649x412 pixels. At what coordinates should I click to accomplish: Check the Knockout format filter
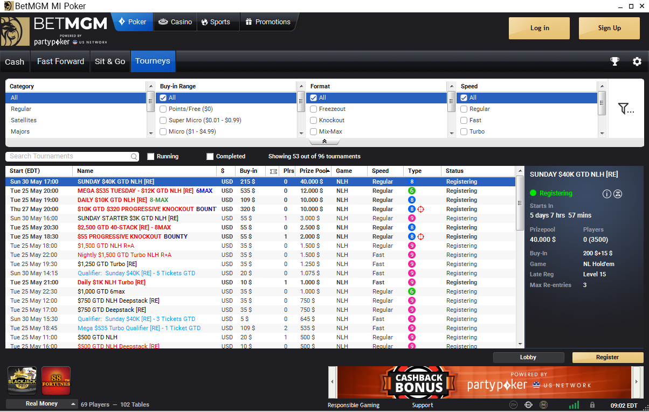pyautogui.click(x=314, y=121)
